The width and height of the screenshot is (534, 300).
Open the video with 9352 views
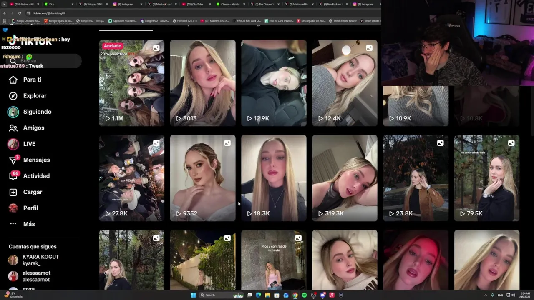(203, 178)
